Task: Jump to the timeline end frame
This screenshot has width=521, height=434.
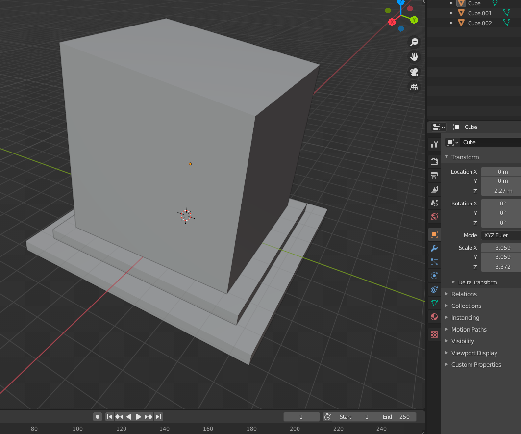Action: (158, 417)
